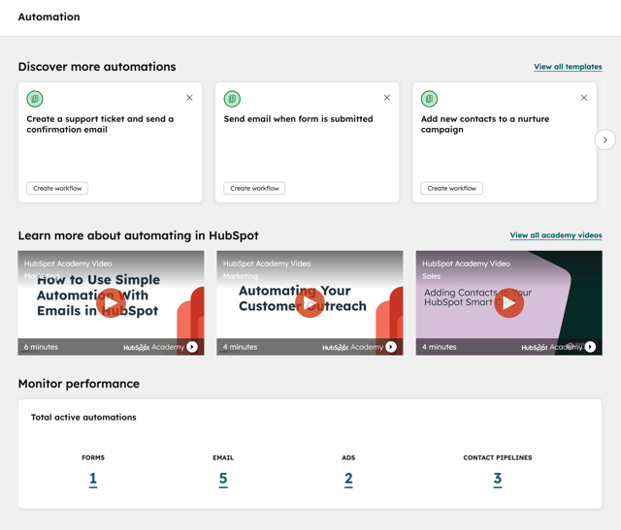Click the 'Total active automations' label
The height and width of the screenshot is (530, 621).
tap(83, 418)
